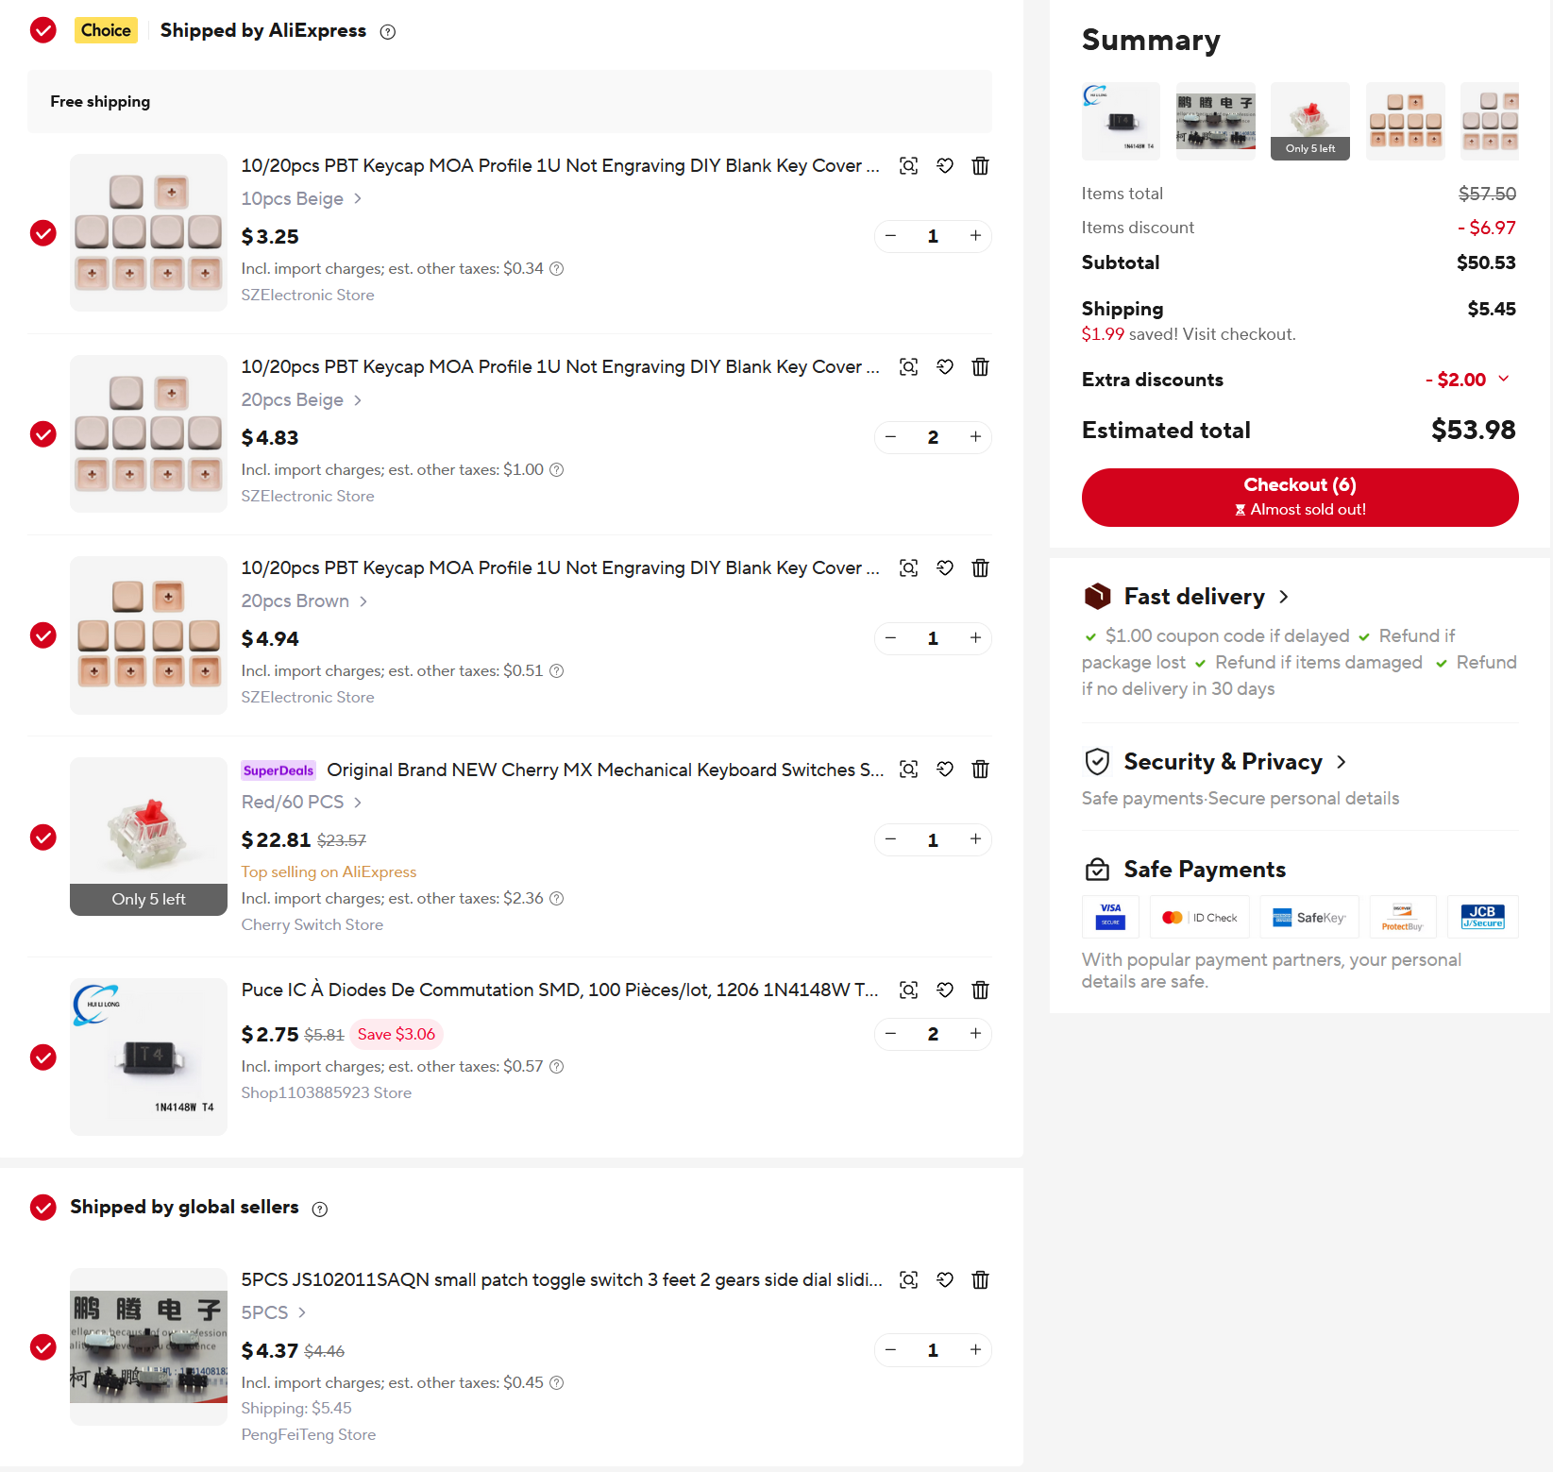Image resolution: width=1553 pixels, height=1472 pixels.
Task: Wishlist the 20pcs Beige keycap item
Action: pos(944,367)
